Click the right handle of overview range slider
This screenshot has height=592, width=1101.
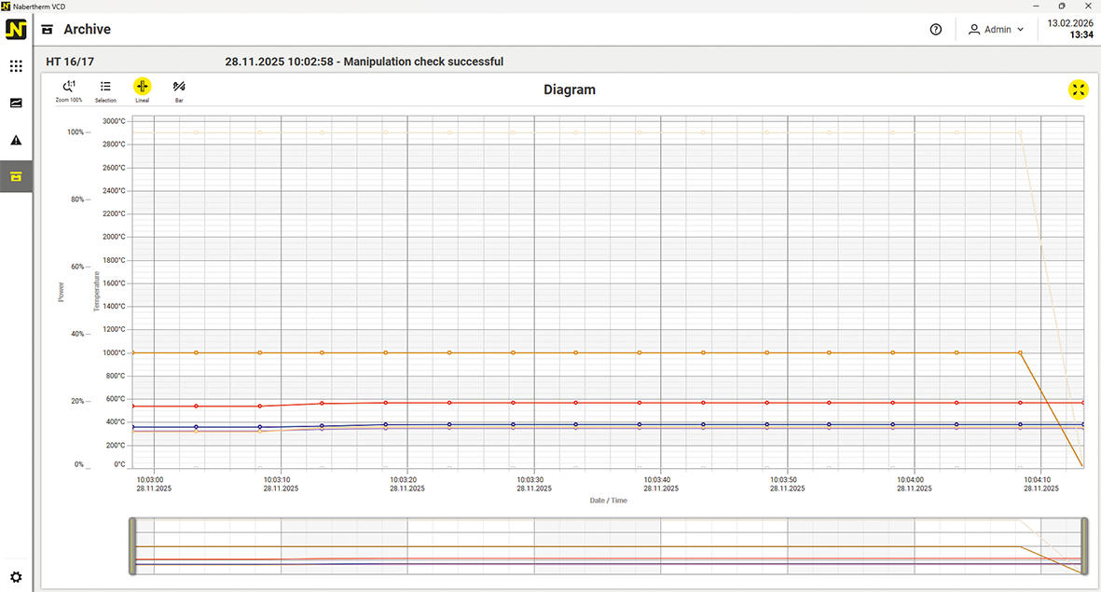(x=1084, y=546)
